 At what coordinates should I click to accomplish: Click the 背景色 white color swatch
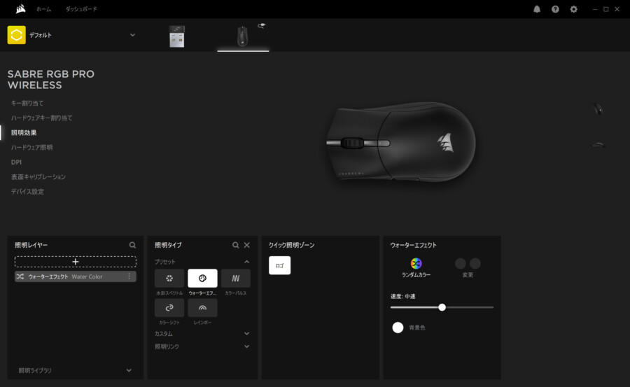click(x=398, y=328)
